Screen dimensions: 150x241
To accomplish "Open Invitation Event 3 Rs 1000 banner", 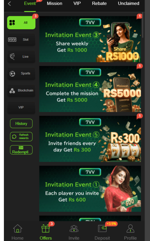I will coord(90,39).
